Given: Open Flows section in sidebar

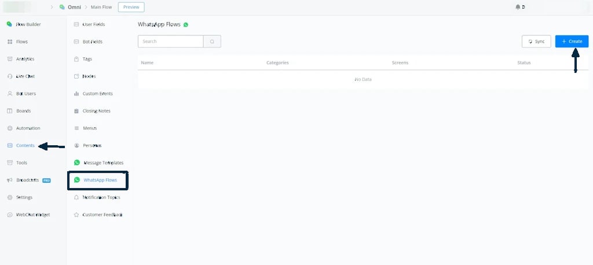Looking at the screenshot, I should point(22,42).
